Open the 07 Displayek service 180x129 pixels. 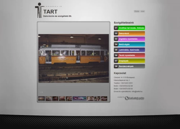pyautogui.click(x=129, y=61)
